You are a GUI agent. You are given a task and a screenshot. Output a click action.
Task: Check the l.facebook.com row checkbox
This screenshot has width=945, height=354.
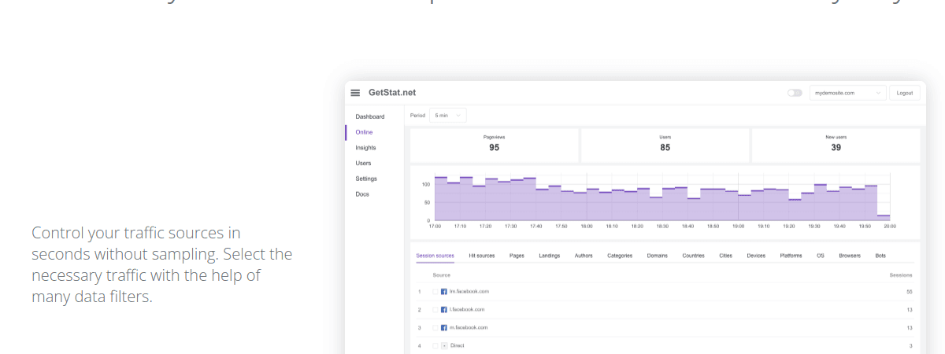click(435, 310)
